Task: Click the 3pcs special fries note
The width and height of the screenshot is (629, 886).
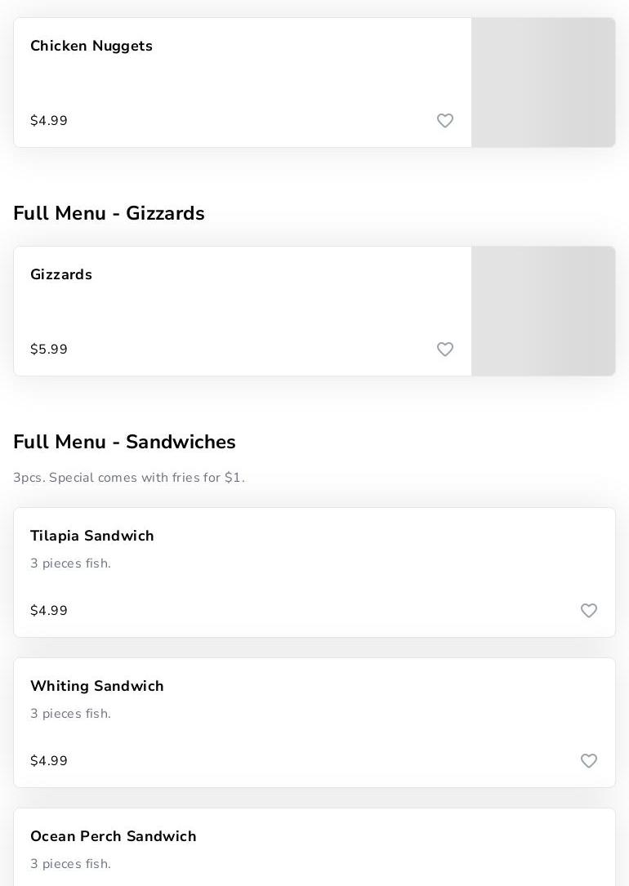Action: pos(129,478)
